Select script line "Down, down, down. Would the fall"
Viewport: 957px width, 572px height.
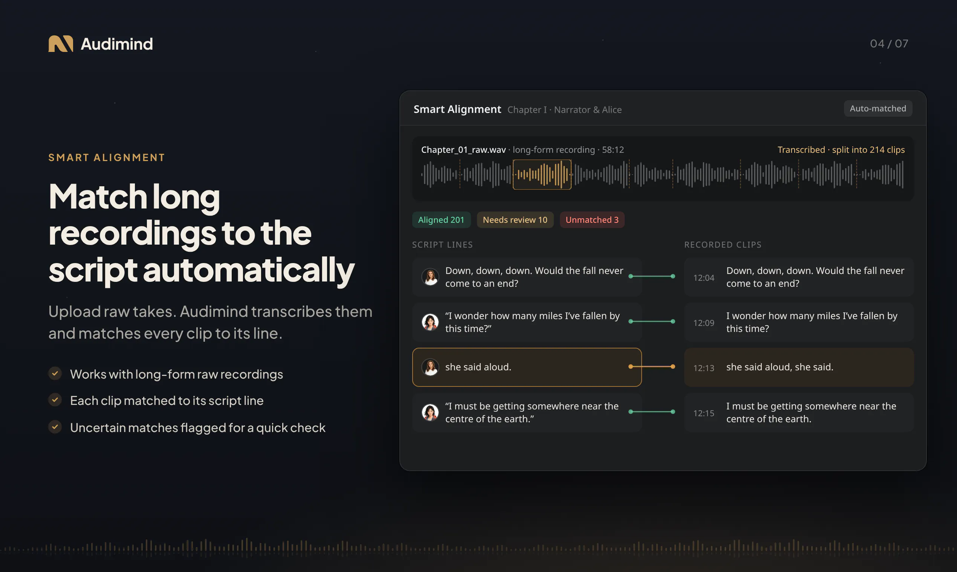(x=527, y=277)
